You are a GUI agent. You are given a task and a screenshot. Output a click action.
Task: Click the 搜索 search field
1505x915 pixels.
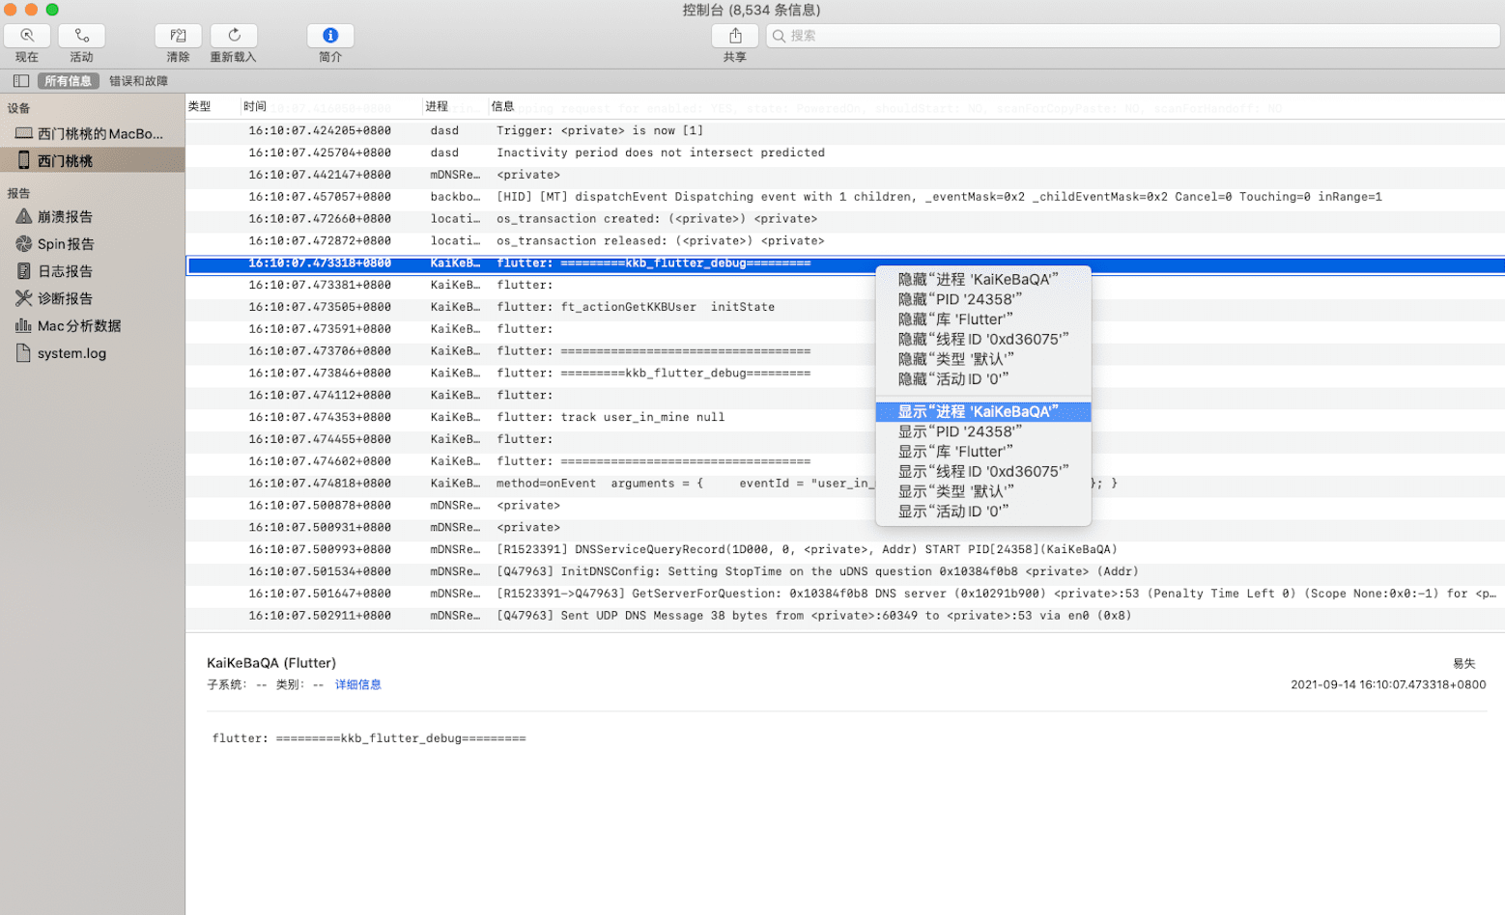1132,36
